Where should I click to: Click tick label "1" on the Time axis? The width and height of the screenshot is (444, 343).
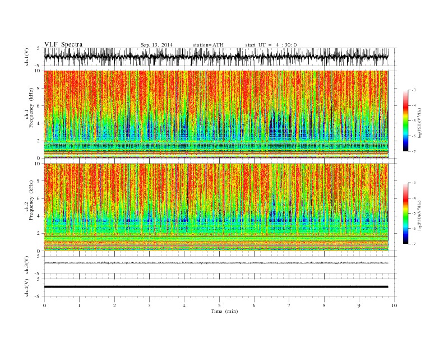coord(79,305)
